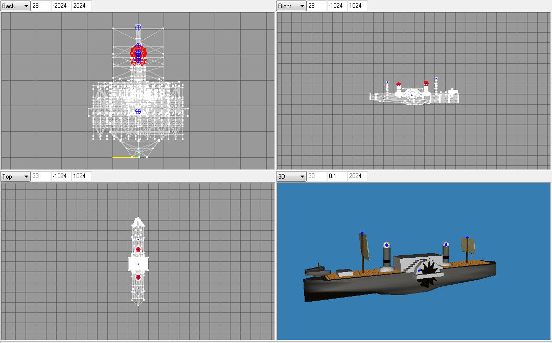Click the upper red joint in Top viewport

point(138,249)
